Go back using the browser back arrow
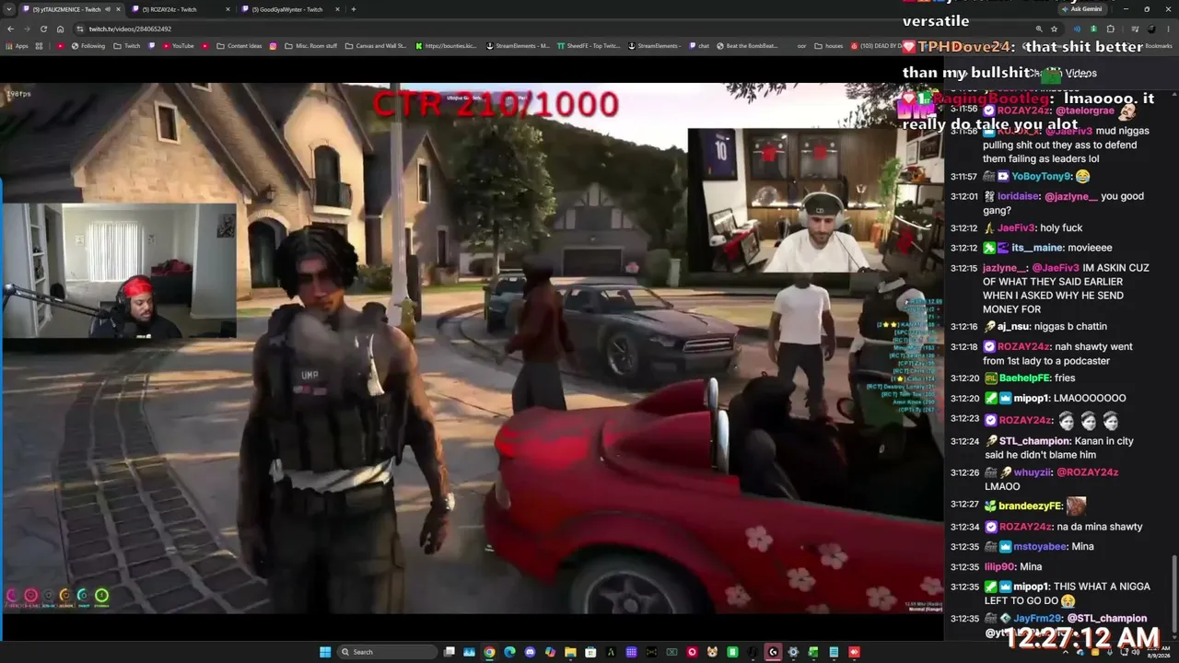The width and height of the screenshot is (1179, 663). [x=10, y=29]
